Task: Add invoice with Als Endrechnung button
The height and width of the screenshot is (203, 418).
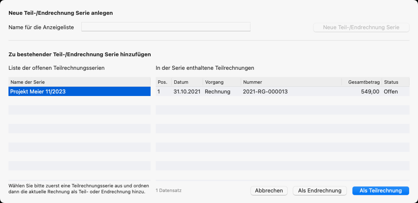Action: [x=320, y=191]
